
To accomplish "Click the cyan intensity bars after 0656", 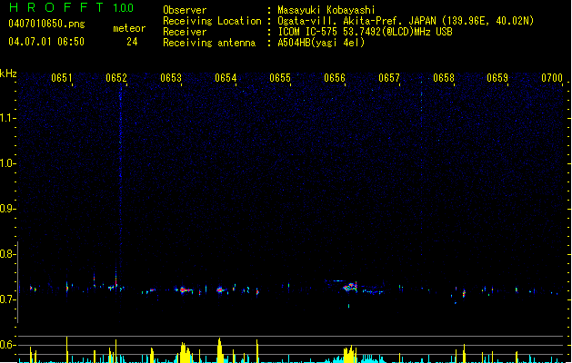I will click(371, 358).
